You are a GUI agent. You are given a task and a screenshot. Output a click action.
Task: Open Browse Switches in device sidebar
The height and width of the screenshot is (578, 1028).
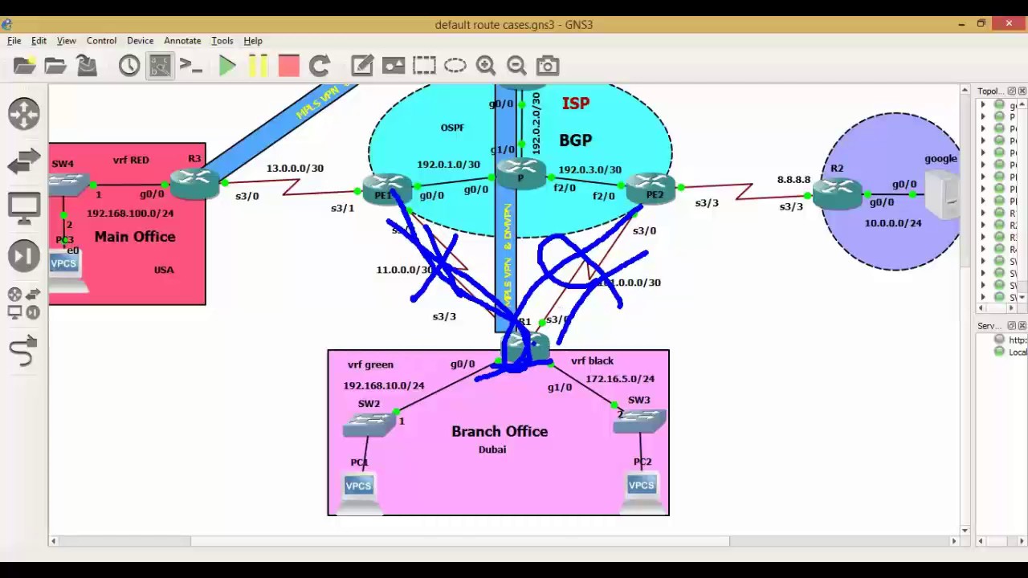pyautogui.click(x=24, y=161)
